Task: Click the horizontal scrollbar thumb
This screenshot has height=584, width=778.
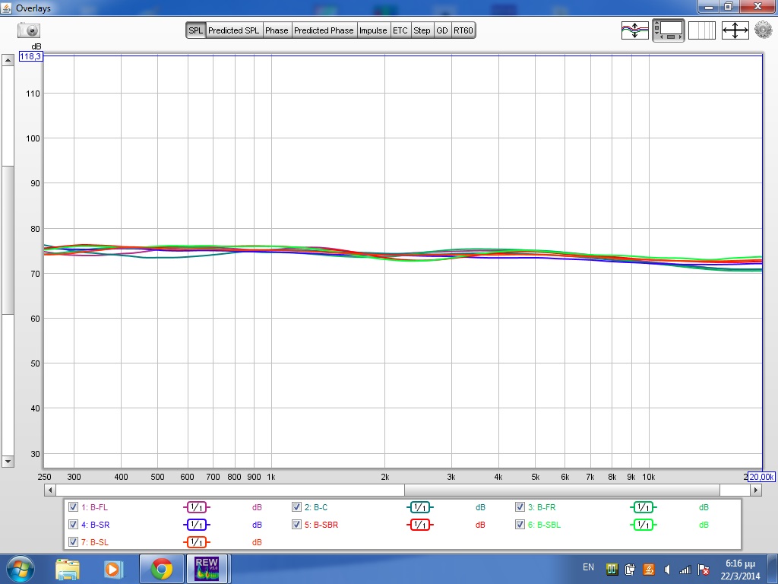Action: (572, 490)
